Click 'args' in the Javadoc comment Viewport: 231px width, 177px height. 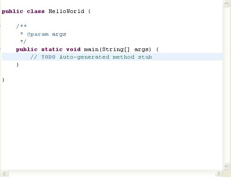(x=59, y=35)
